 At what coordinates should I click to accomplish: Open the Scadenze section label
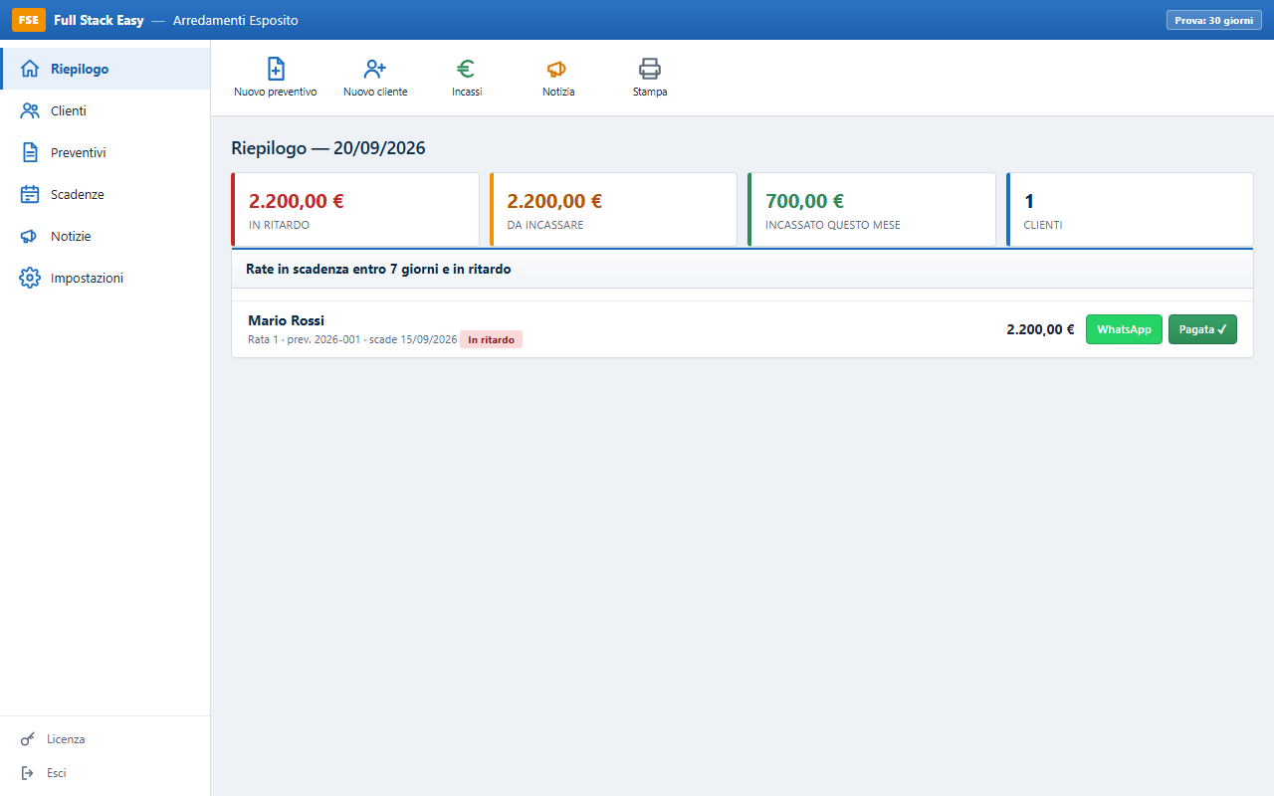point(78,194)
